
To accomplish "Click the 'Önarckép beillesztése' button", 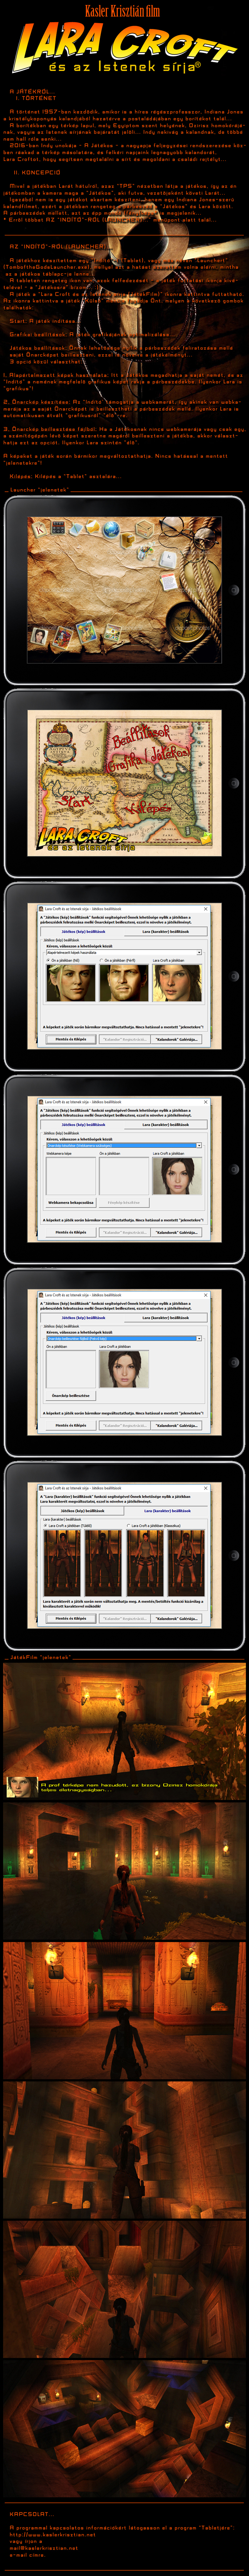I will (71, 1396).
